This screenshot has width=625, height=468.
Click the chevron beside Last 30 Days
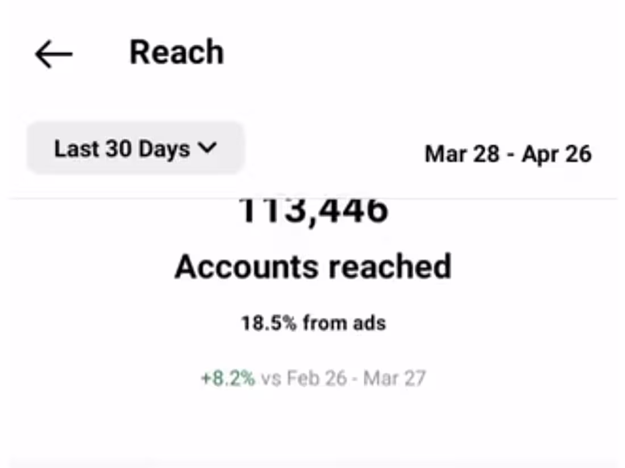click(x=207, y=148)
